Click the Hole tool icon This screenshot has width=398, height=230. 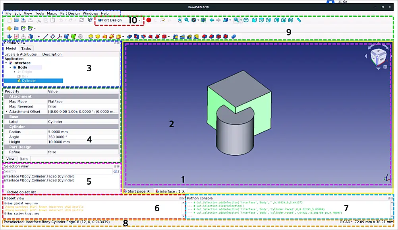pyautogui.click(x=137, y=37)
